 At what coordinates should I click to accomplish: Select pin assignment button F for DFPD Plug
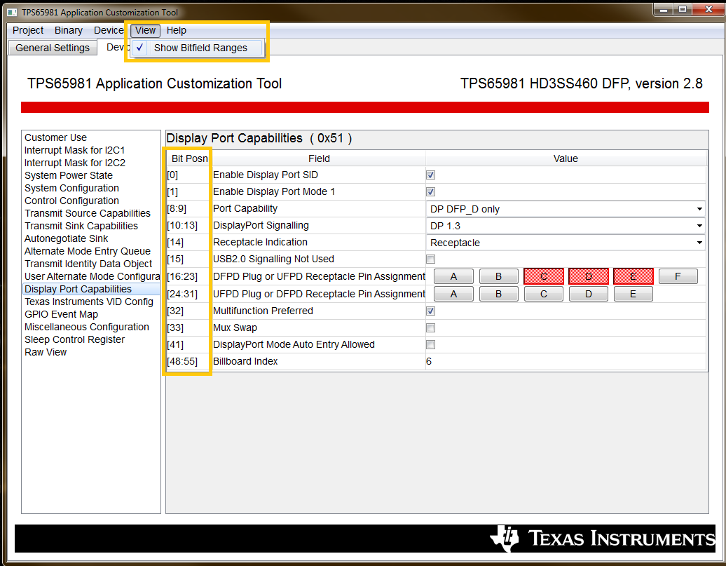(x=678, y=276)
